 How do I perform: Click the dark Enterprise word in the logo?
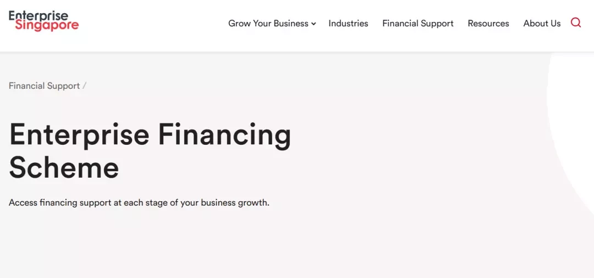38,15
